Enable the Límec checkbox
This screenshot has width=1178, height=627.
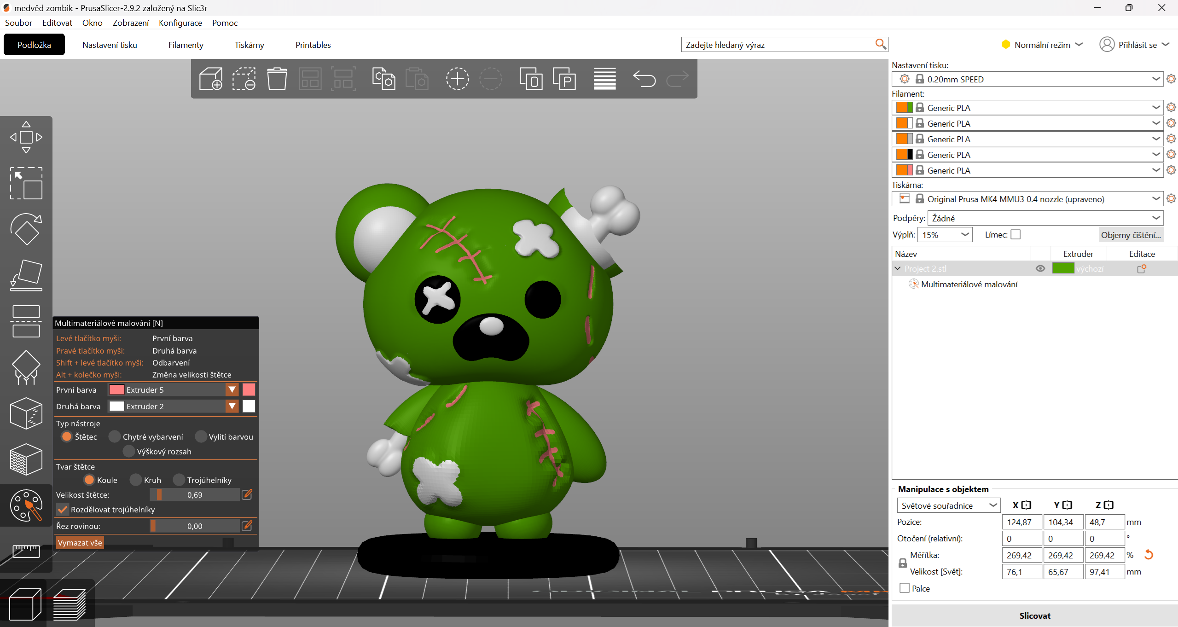(1016, 235)
